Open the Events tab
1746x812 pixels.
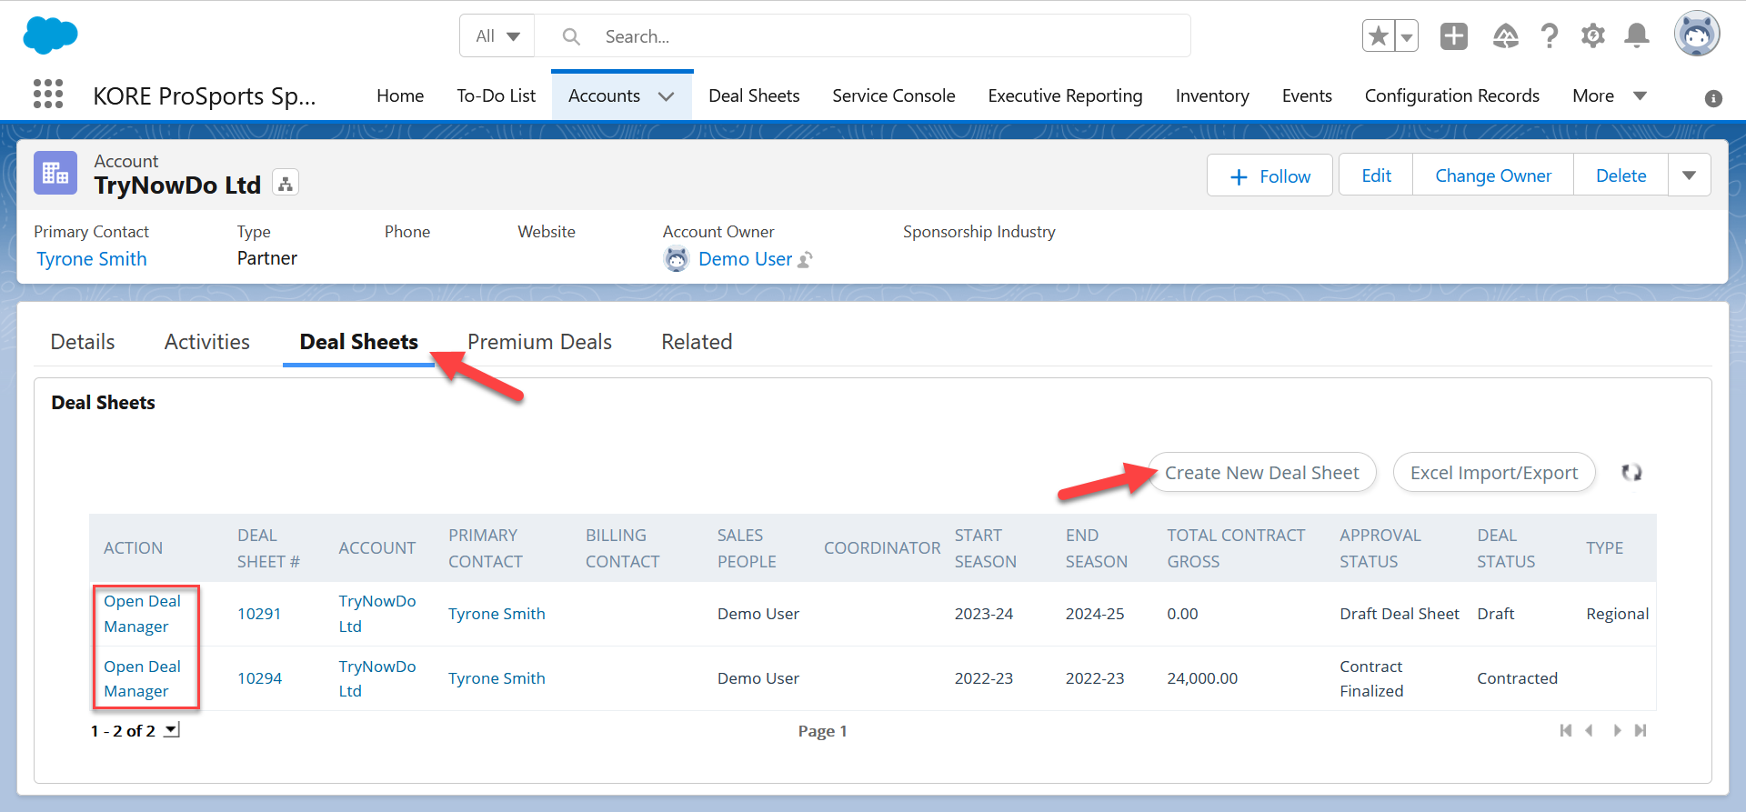coord(1307,95)
